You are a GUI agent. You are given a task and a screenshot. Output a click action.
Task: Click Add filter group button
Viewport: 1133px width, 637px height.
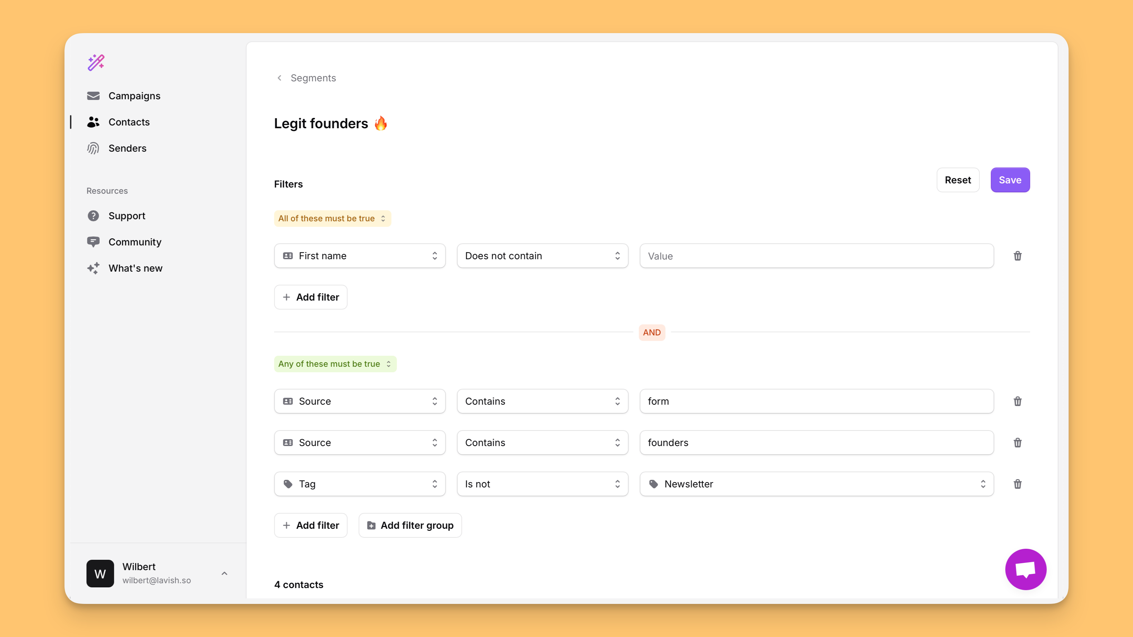[x=409, y=525]
